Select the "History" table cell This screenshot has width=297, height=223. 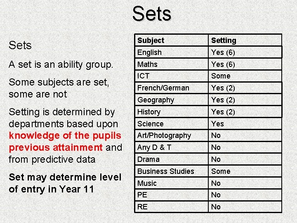(148, 112)
